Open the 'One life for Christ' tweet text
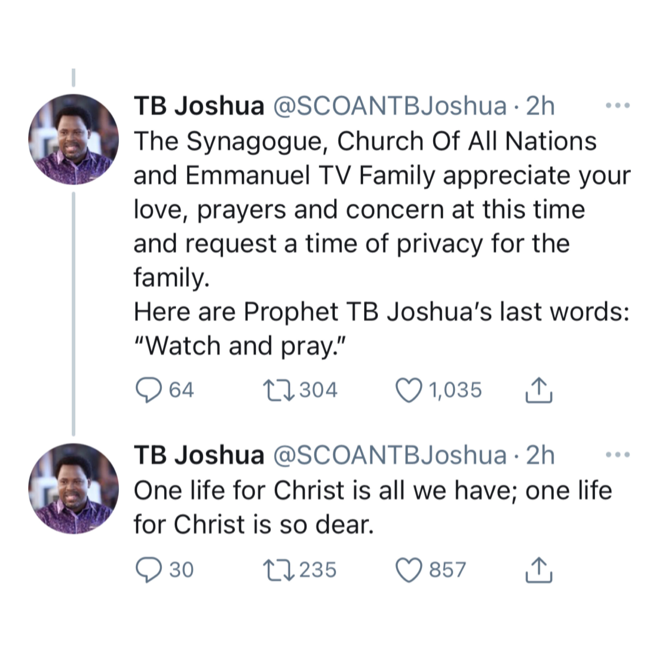This screenshot has width=662, height=662. pyautogui.click(x=373, y=507)
